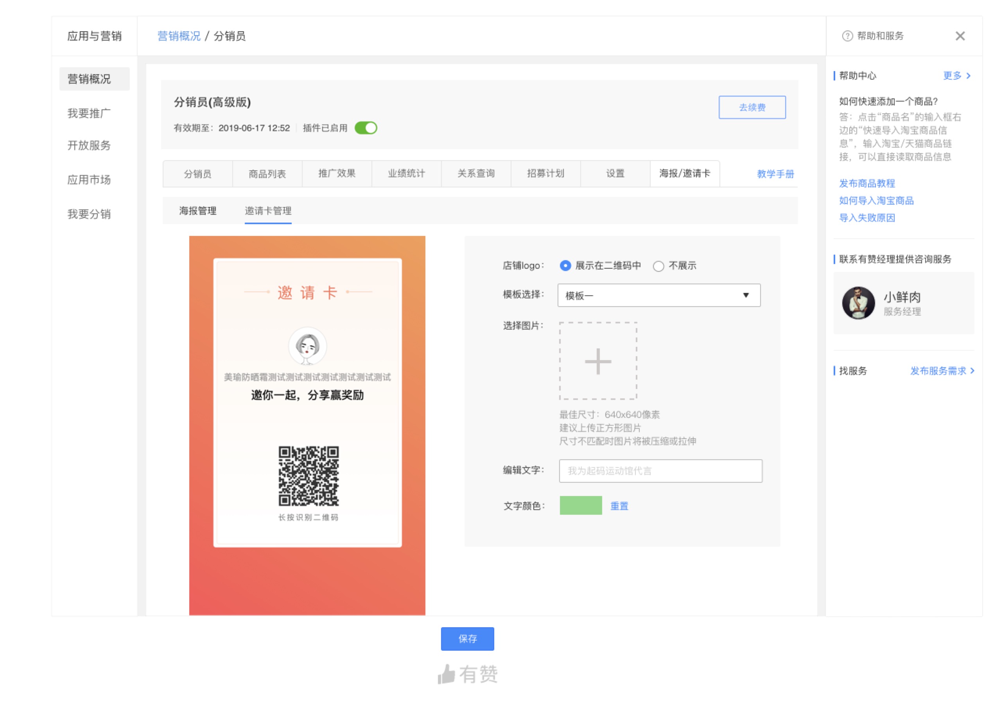Select 展示在二维码中 radio option
1001x703 pixels.
pyautogui.click(x=565, y=266)
